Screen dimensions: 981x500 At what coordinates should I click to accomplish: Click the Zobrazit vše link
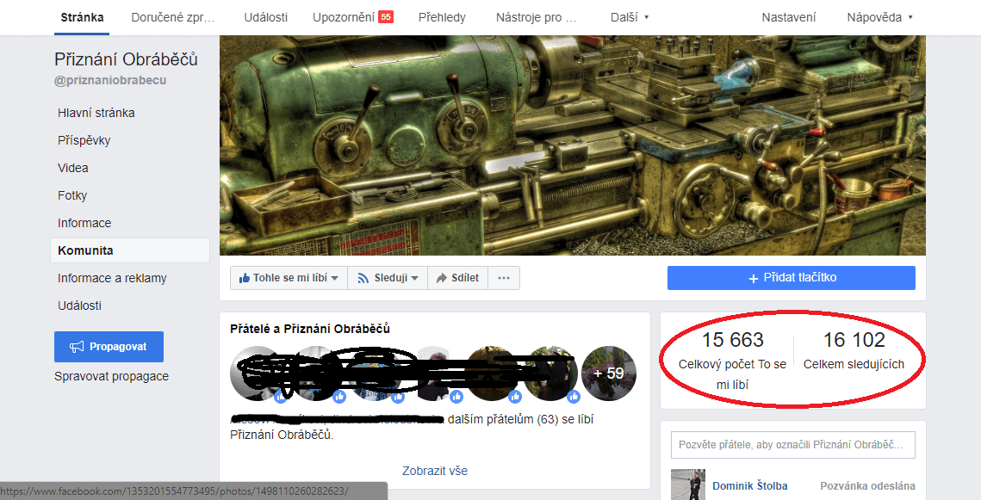coord(434,471)
